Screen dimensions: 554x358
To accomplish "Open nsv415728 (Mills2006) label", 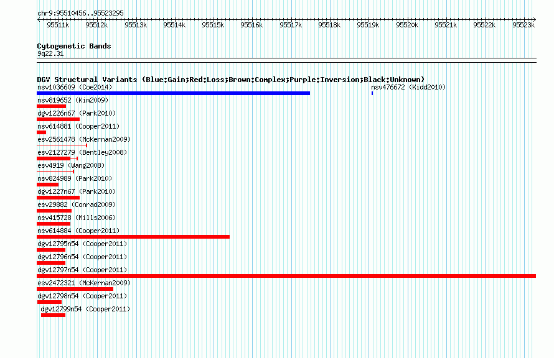I will pos(77,218).
